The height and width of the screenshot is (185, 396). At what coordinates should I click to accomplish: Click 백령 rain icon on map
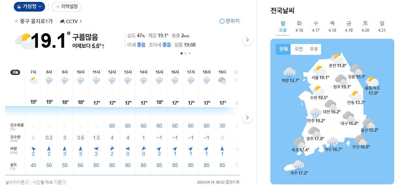click(289, 72)
